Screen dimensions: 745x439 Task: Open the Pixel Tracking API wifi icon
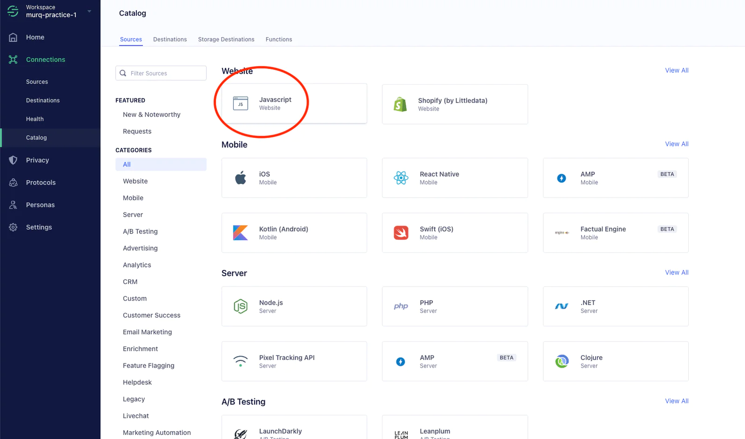(240, 361)
